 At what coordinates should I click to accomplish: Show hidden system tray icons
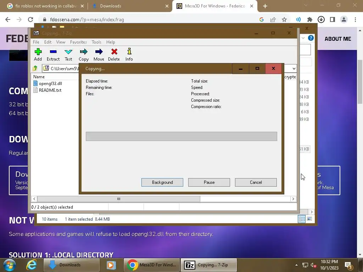coord(297,265)
